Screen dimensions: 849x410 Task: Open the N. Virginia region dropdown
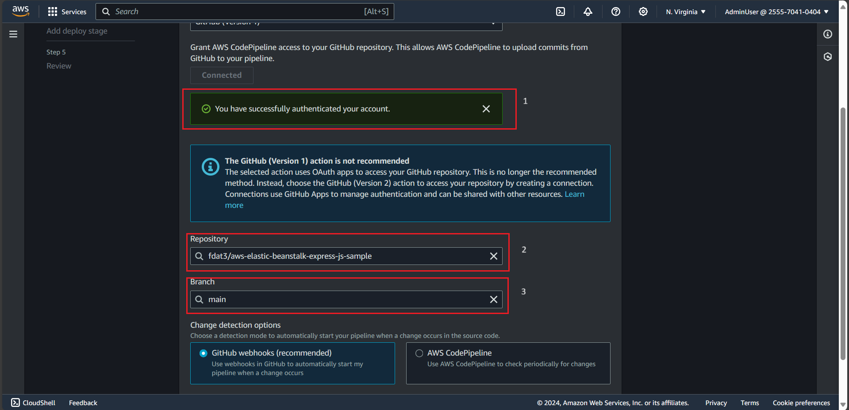pos(686,11)
